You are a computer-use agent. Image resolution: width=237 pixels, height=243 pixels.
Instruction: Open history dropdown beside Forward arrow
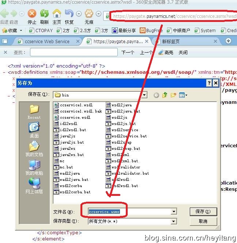pyautogui.click(x=22, y=14)
